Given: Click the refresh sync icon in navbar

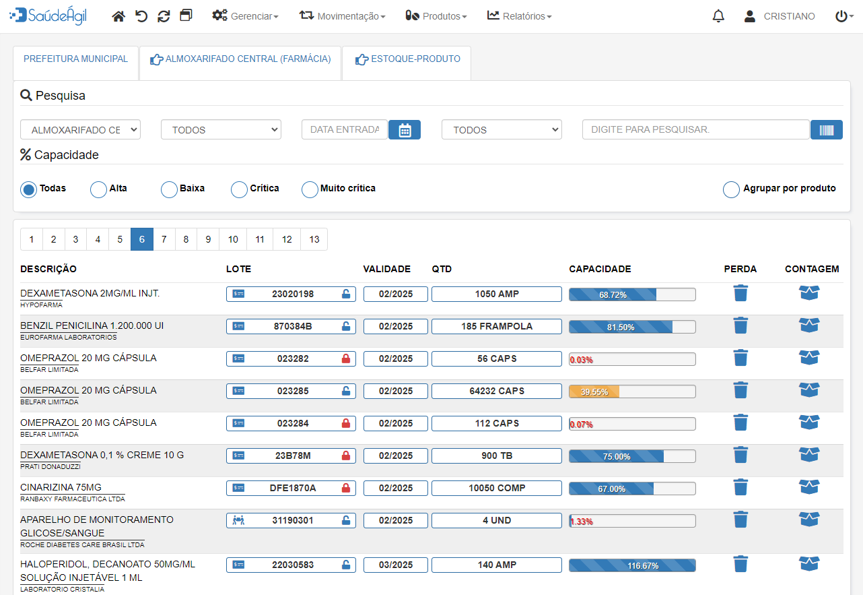Looking at the screenshot, I should pyautogui.click(x=164, y=16).
